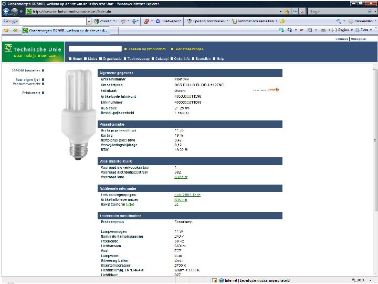Screen dimensions: 378x284
Task: Click the IE Home icon
Action: (289, 30)
